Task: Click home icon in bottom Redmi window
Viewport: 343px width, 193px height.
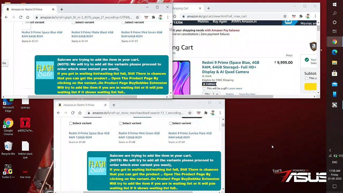Action: point(80,113)
